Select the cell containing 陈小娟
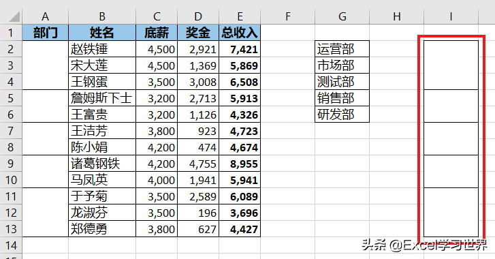The height and width of the screenshot is (259, 495). 102,147
